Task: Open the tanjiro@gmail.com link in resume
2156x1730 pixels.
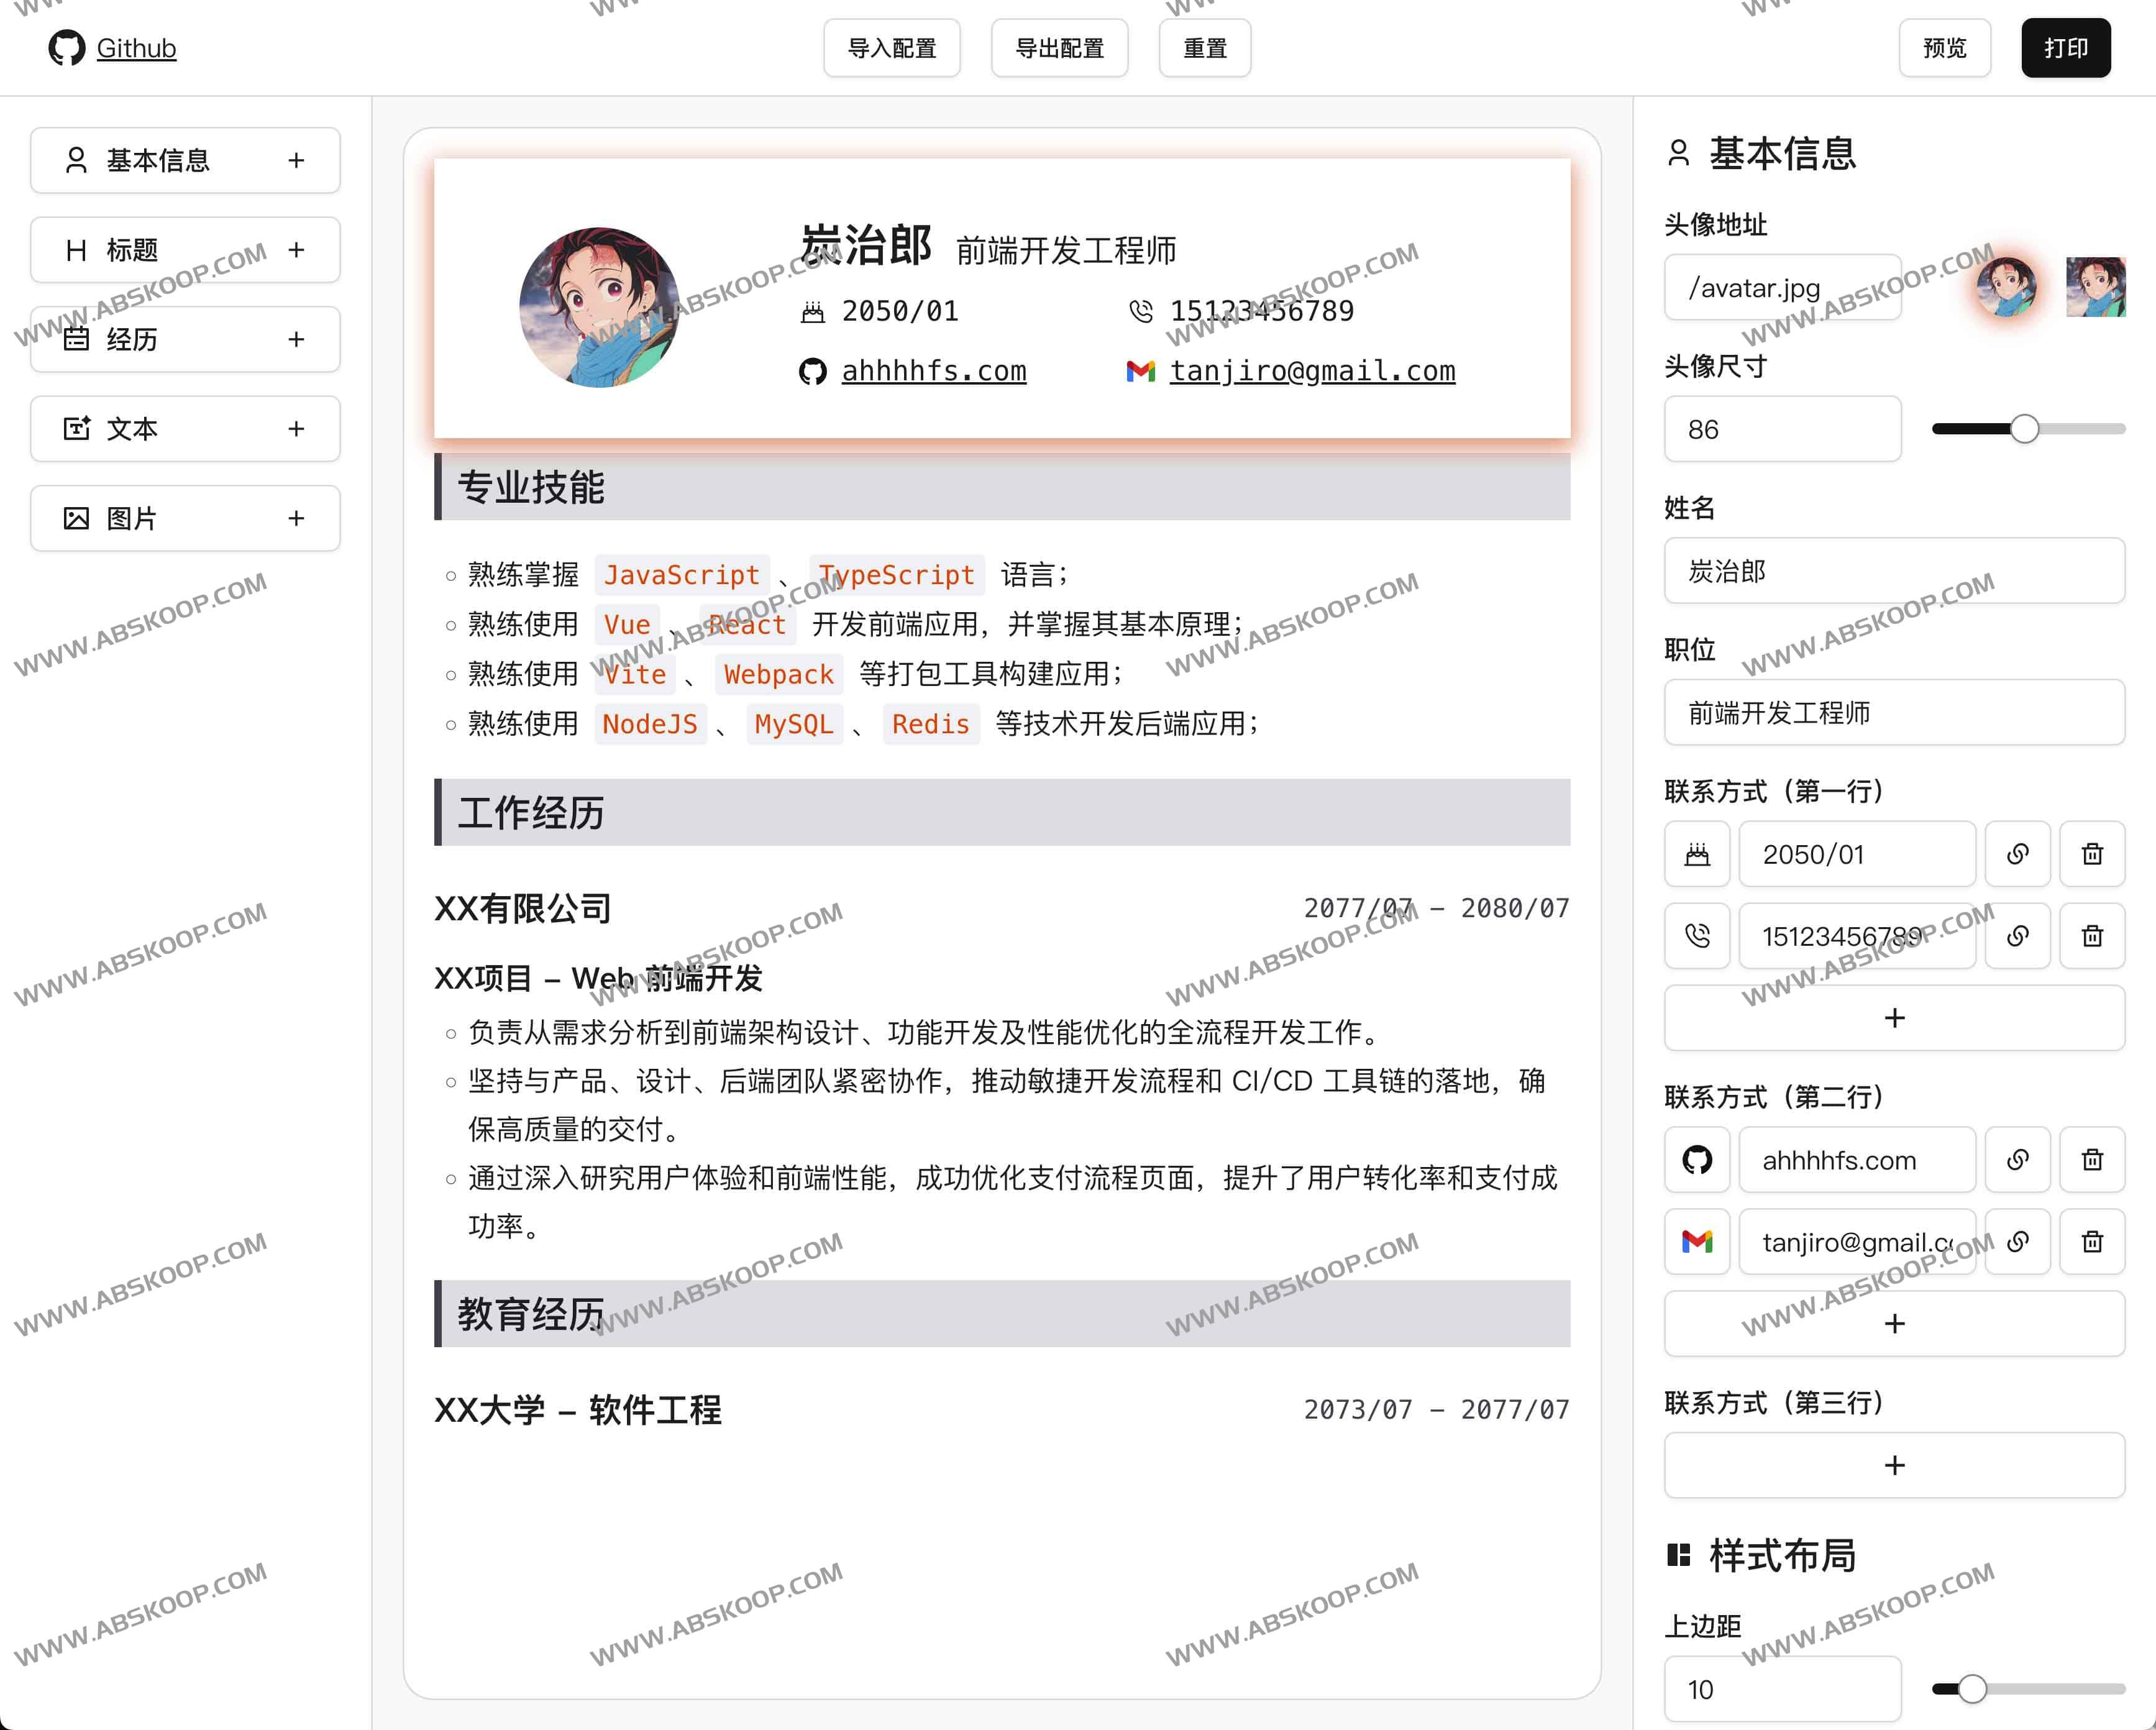Action: 1312,371
